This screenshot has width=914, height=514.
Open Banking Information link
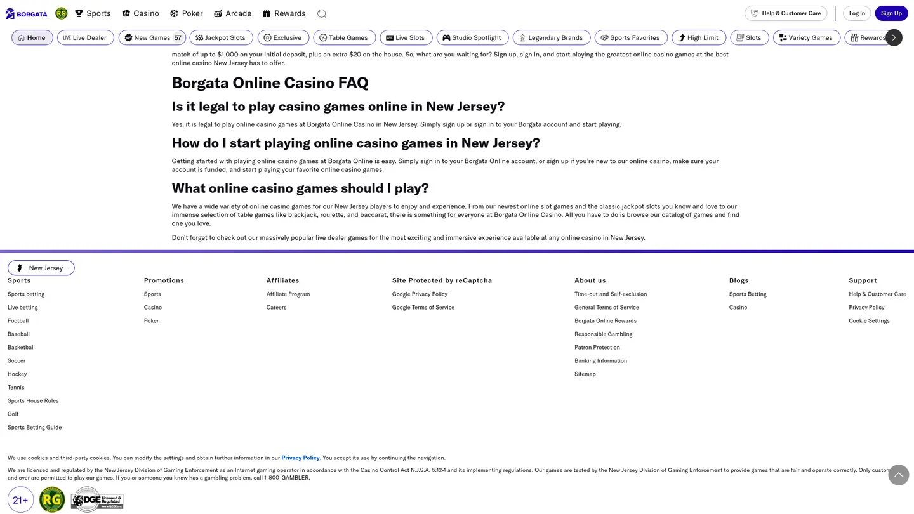tap(600, 360)
